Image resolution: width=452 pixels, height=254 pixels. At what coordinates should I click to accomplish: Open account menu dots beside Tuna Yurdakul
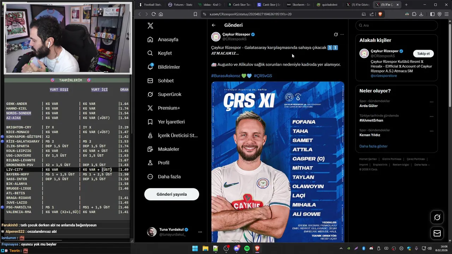click(200, 232)
